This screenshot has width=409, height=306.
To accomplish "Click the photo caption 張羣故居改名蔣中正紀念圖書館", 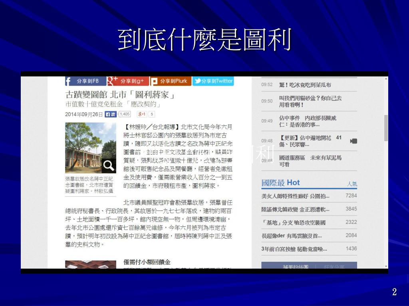I will point(89,185).
